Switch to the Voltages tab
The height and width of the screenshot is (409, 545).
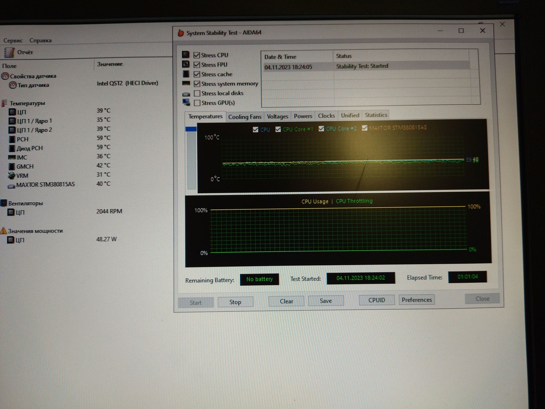[x=277, y=116]
